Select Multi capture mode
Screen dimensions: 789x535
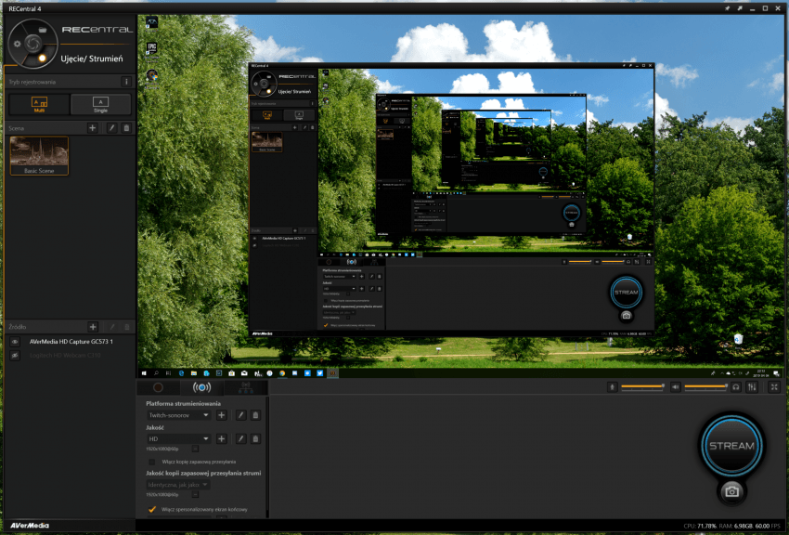pyautogui.click(x=39, y=104)
